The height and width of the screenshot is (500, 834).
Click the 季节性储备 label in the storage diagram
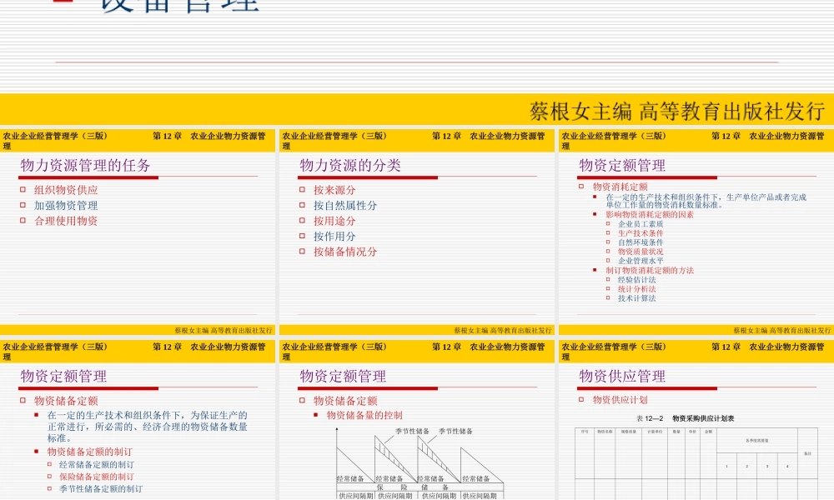[x=412, y=432]
